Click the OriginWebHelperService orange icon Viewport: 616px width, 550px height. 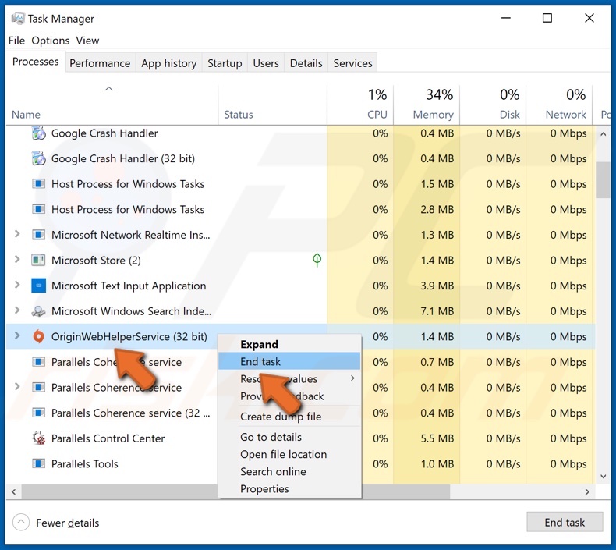(38, 336)
